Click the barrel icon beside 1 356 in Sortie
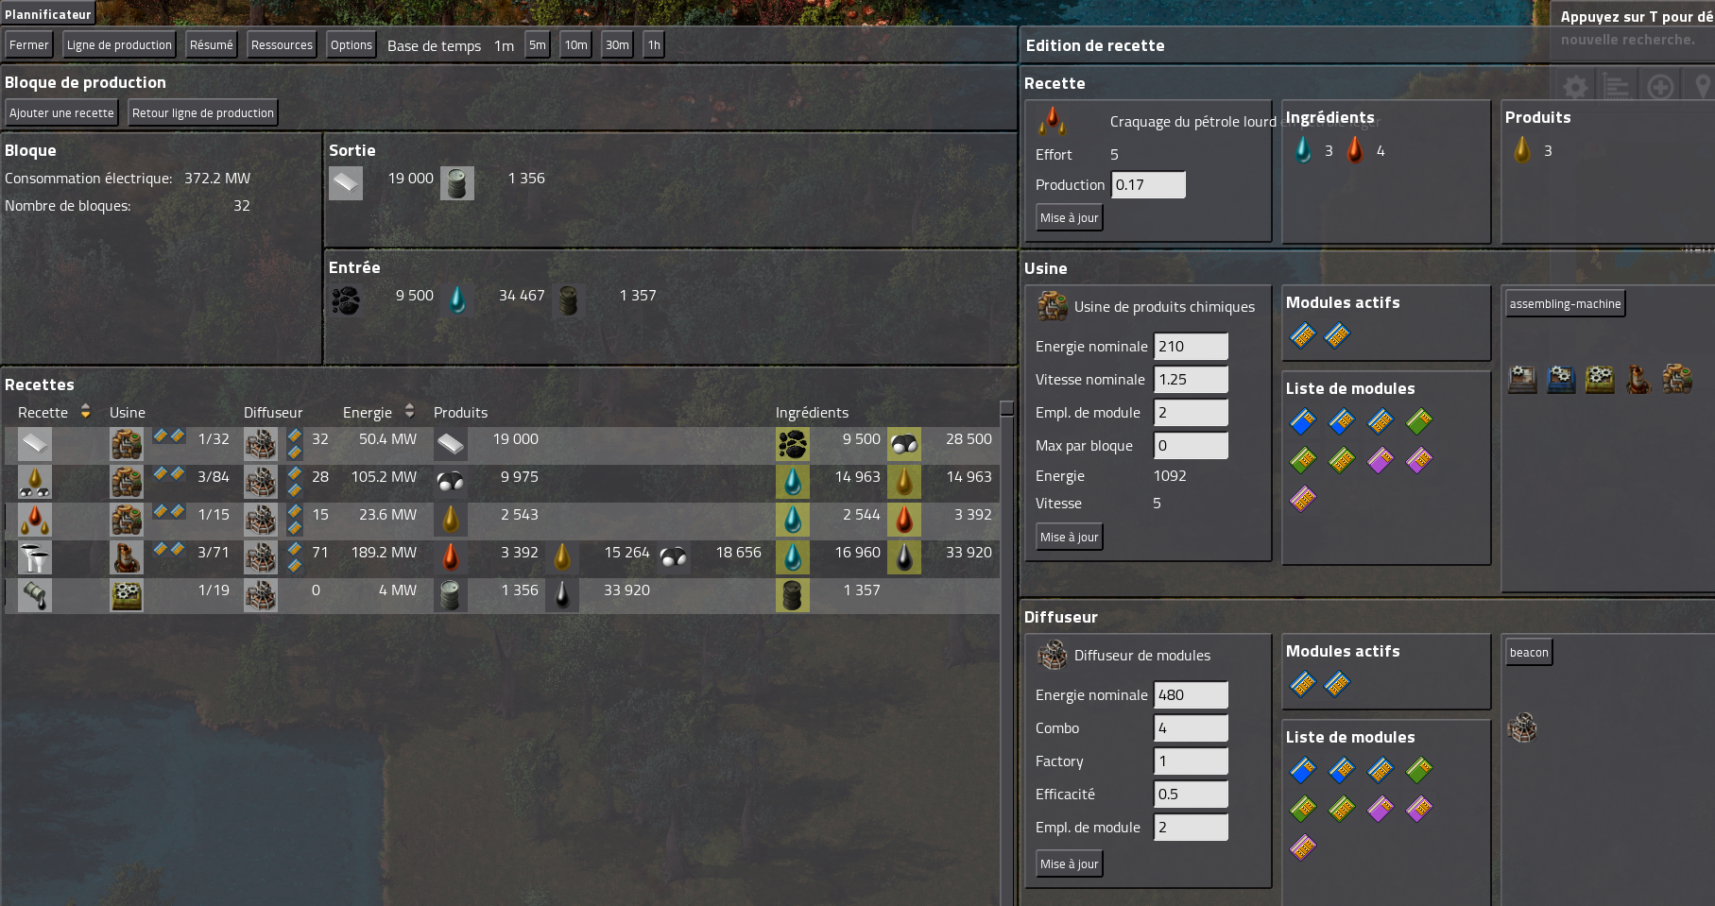The height and width of the screenshot is (906, 1715). tap(457, 183)
